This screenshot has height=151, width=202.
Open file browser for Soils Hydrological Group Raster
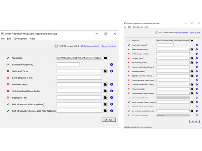point(105,91)
